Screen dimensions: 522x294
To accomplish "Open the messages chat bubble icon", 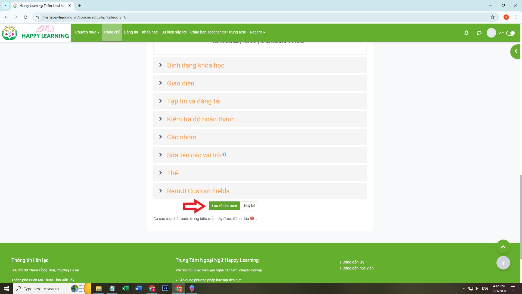I will point(479,33).
